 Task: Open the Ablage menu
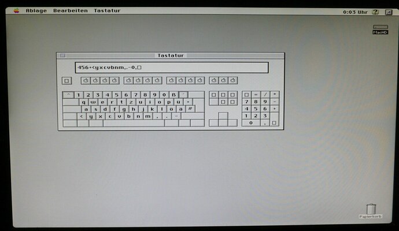pyautogui.click(x=36, y=10)
